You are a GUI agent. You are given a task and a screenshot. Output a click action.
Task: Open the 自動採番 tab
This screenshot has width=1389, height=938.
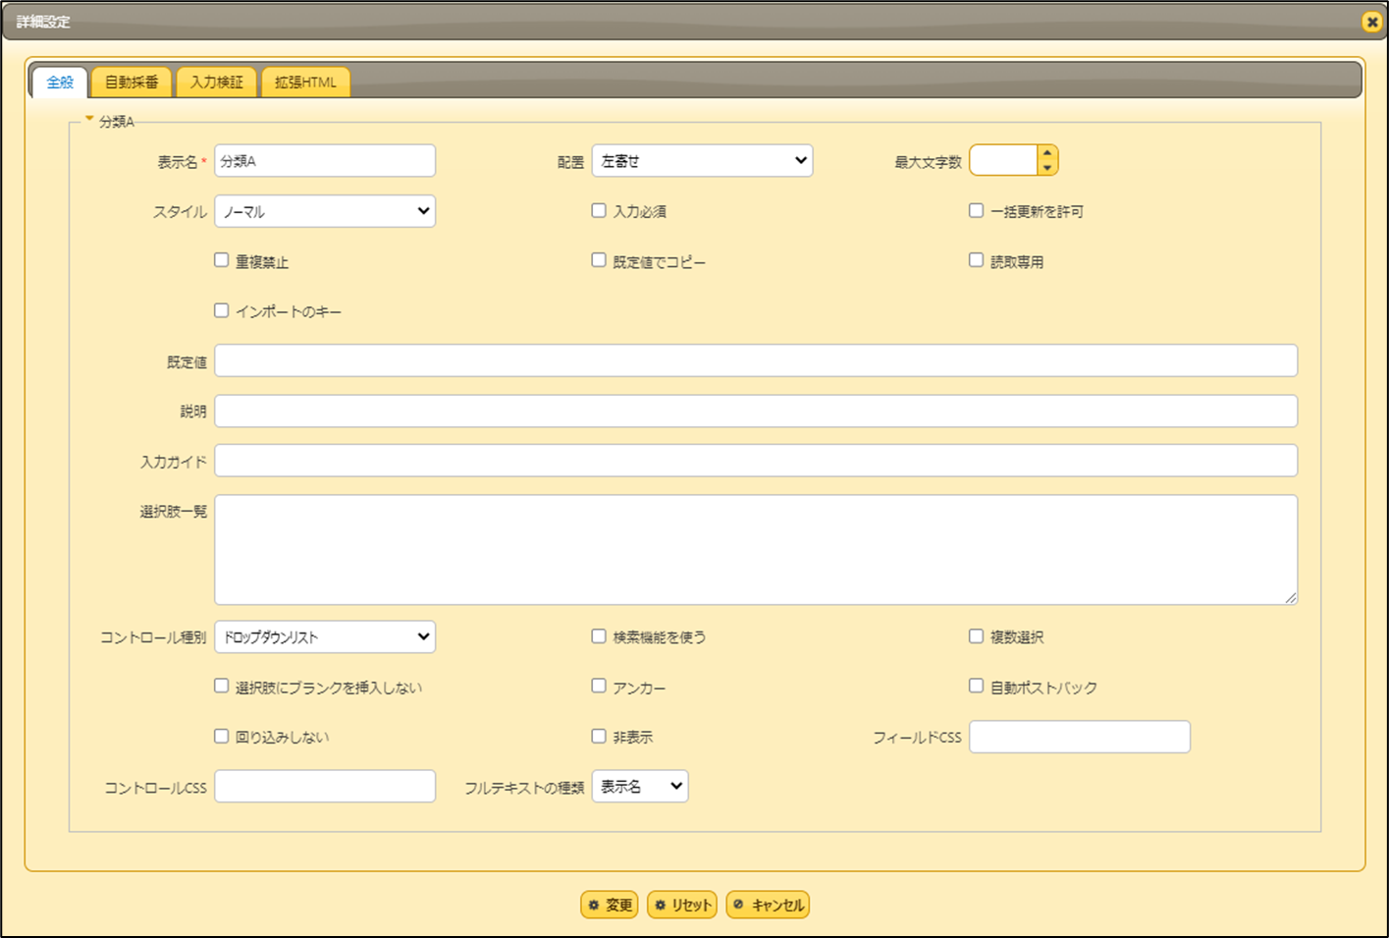132,83
